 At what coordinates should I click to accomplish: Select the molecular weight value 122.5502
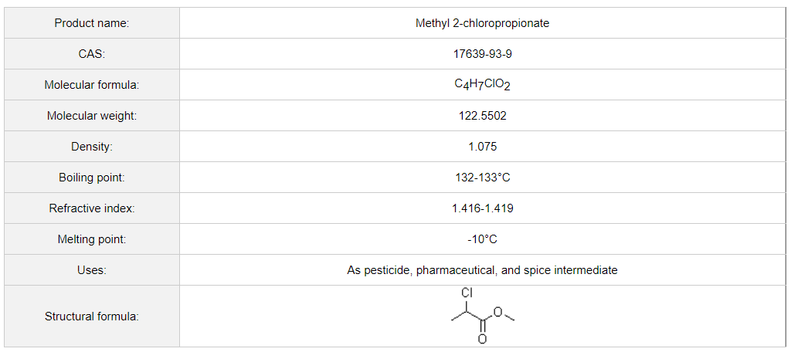(x=482, y=116)
